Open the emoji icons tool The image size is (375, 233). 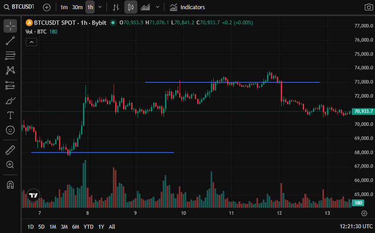pyautogui.click(x=10, y=130)
